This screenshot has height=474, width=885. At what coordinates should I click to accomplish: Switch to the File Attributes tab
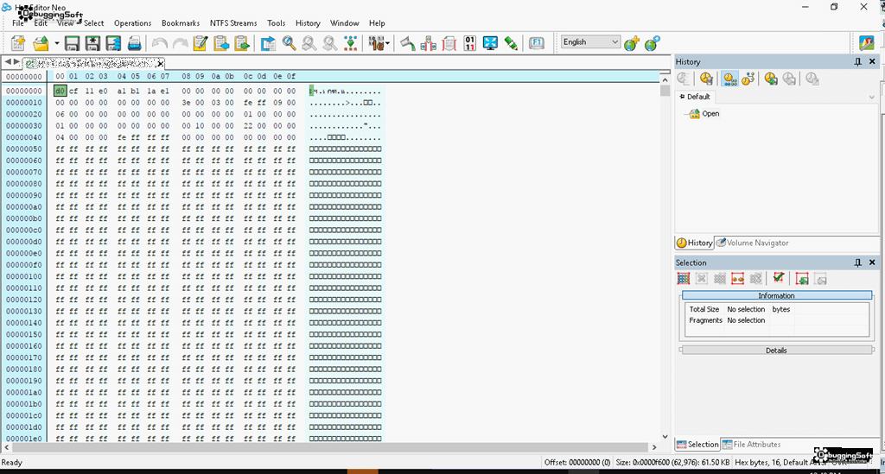pos(751,444)
